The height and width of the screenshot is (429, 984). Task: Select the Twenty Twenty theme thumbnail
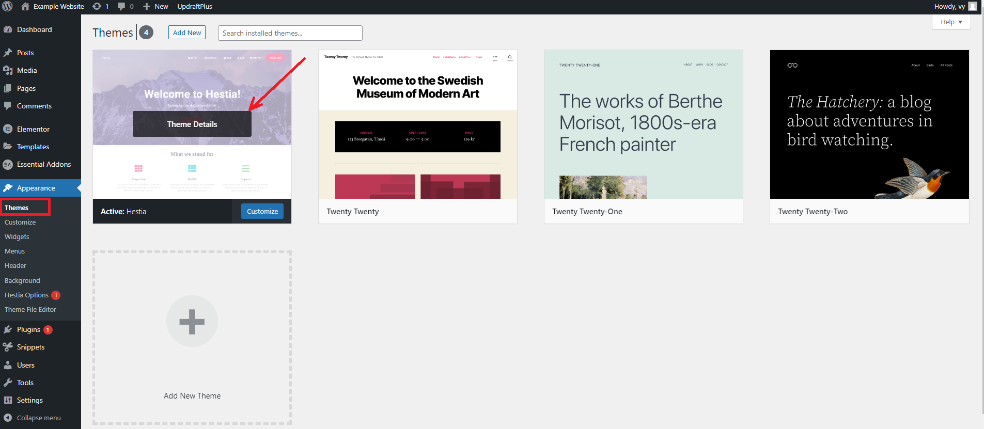pos(418,124)
